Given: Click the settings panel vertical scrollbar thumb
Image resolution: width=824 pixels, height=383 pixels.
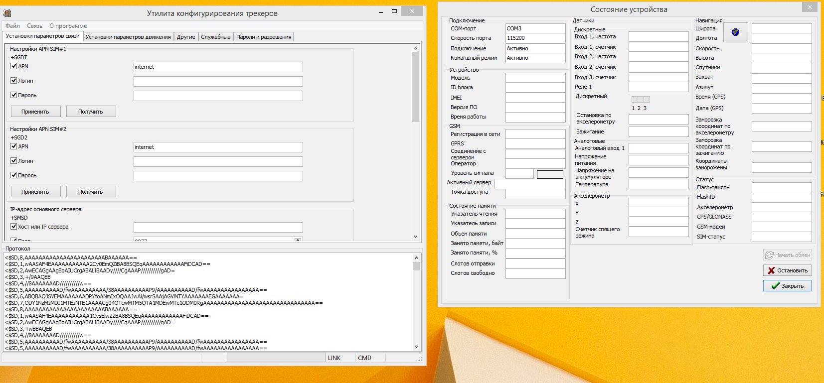Looking at the screenshot, I should (x=416, y=87).
